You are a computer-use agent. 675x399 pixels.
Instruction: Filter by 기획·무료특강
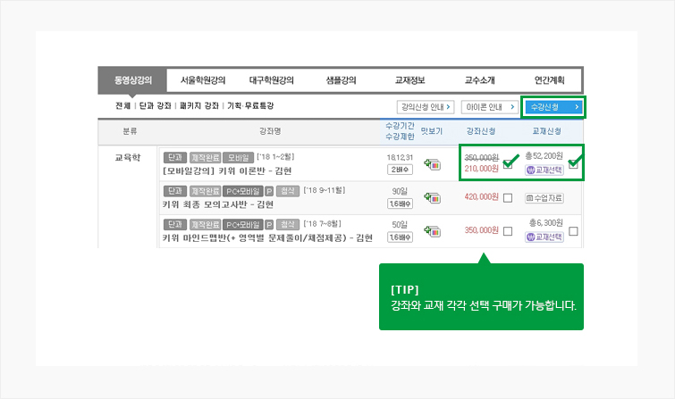click(251, 106)
